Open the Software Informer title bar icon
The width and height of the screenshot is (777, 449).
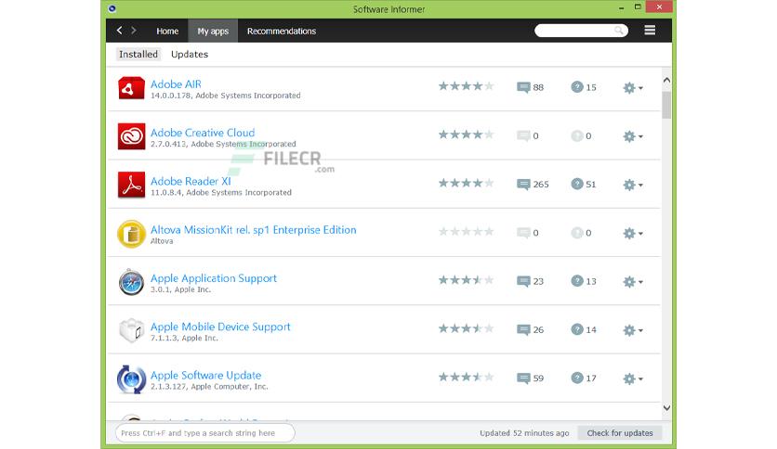coord(112,8)
